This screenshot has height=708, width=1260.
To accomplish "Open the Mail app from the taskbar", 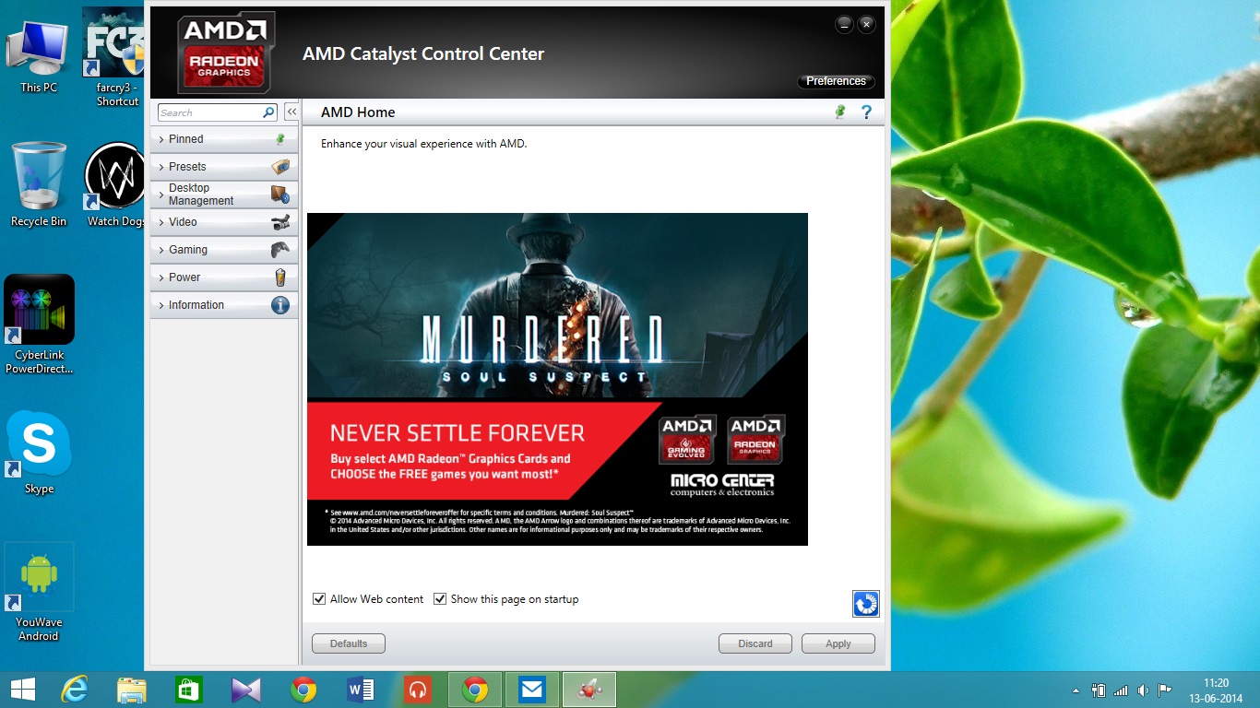I will 532,690.
